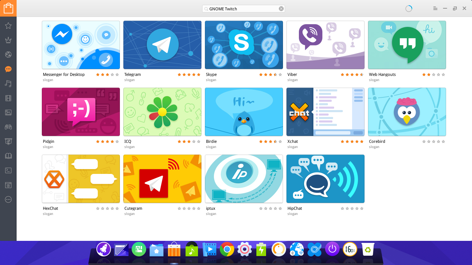The image size is (472, 265).
Task: Open the Corebird app thumbnail
Action: (407, 112)
